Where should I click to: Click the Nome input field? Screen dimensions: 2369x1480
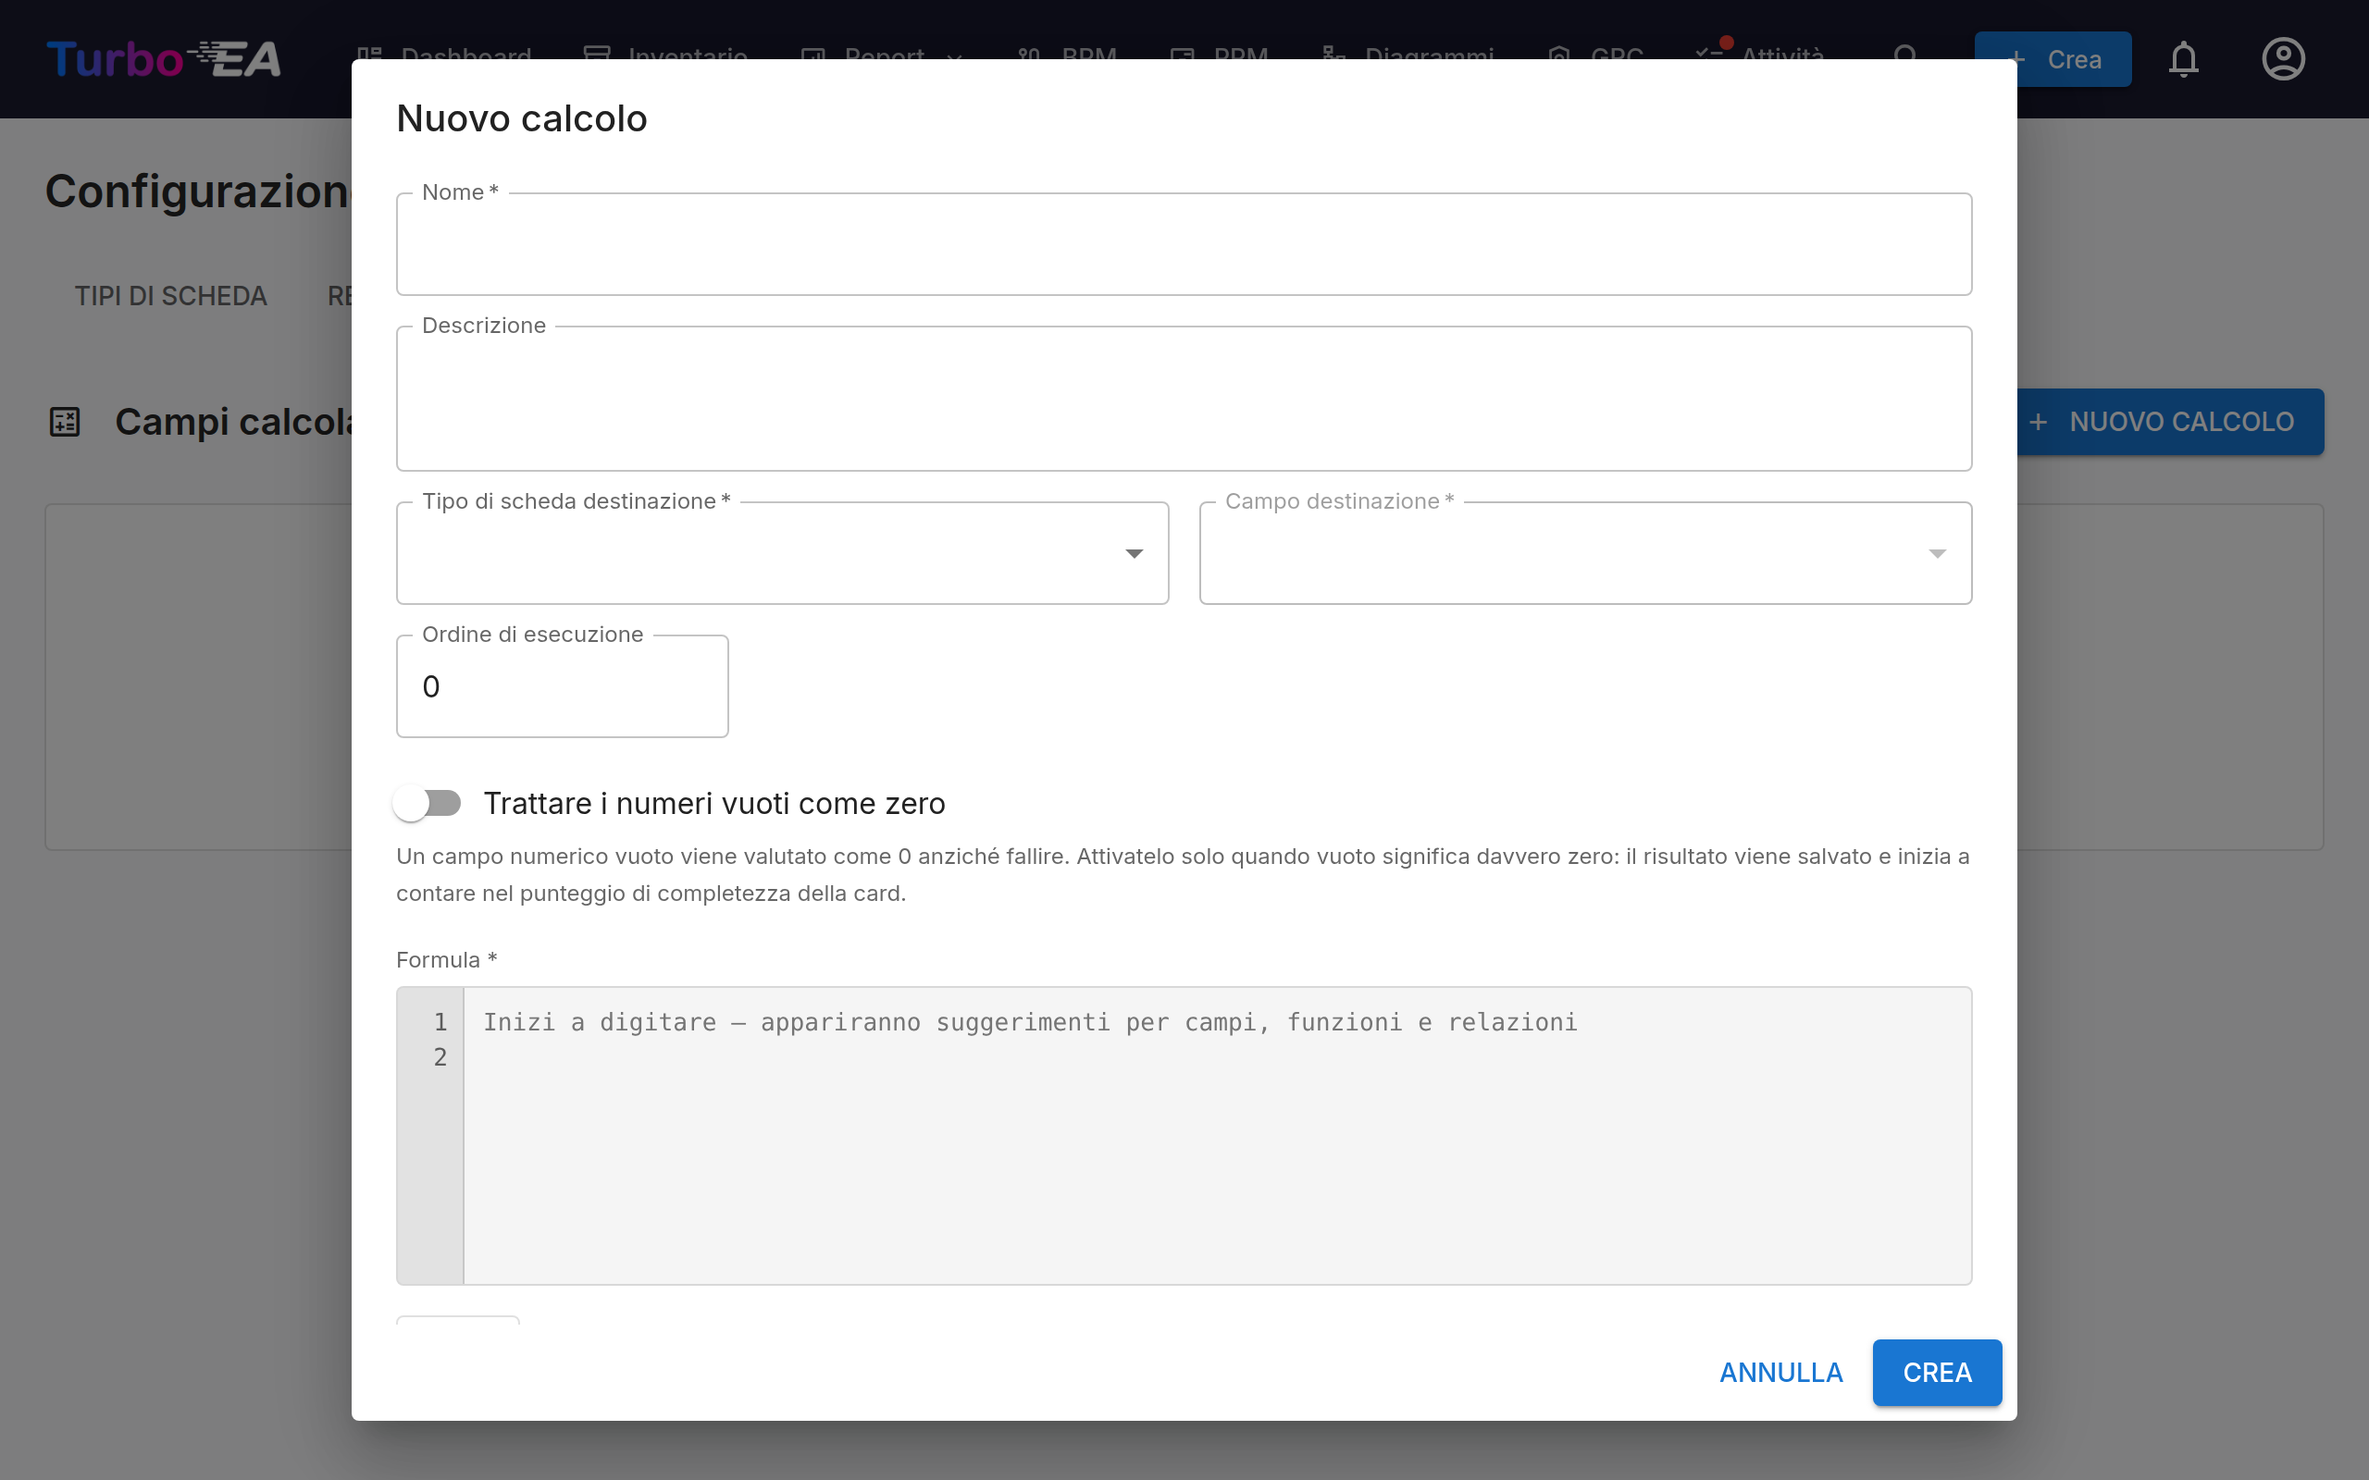(x=1184, y=243)
